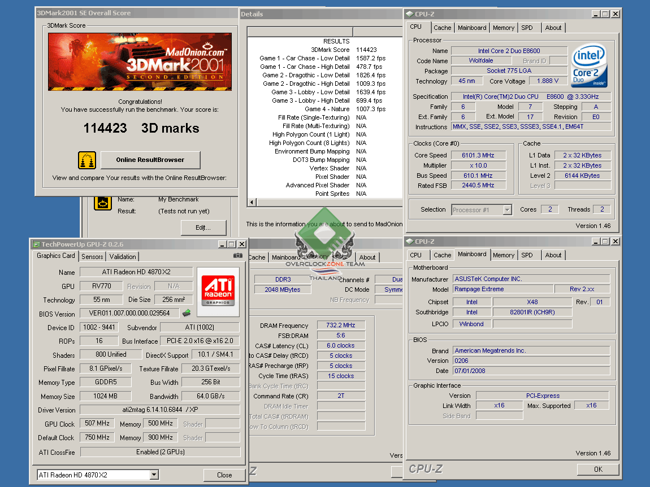Click OK in lower CPU-Z window
The width and height of the screenshot is (650, 487).
coord(598,469)
